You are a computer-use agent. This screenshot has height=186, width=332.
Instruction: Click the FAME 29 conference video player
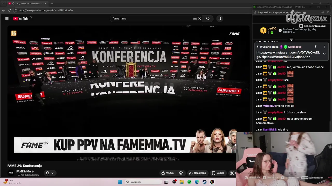(x=128, y=93)
